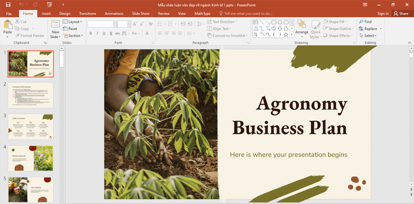Open Line Spacing dropdown
Screen dimensions: 414x204
tap(200, 24)
